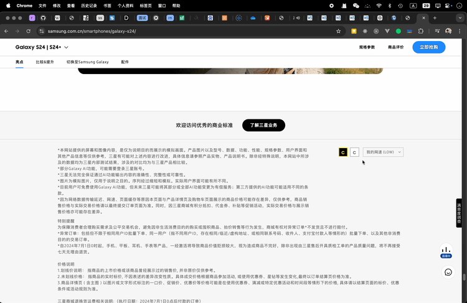Select the high-contrast yellow C swatch
The height and width of the screenshot is (303, 467).
pos(343,152)
